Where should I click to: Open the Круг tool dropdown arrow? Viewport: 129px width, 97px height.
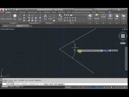click(x=15, y=20)
